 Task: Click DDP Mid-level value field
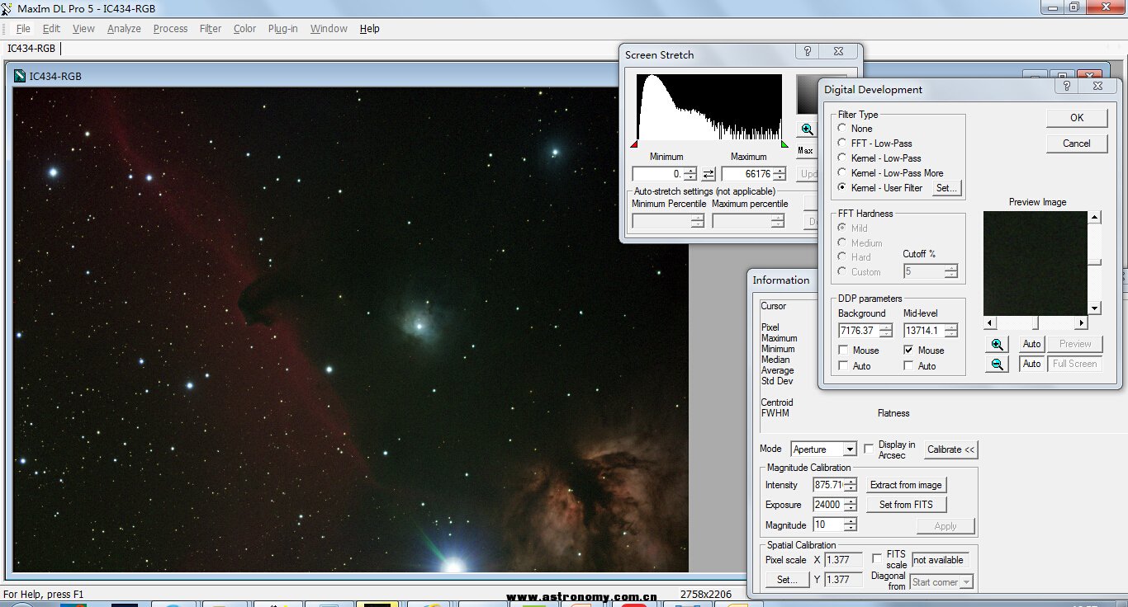click(x=923, y=331)
